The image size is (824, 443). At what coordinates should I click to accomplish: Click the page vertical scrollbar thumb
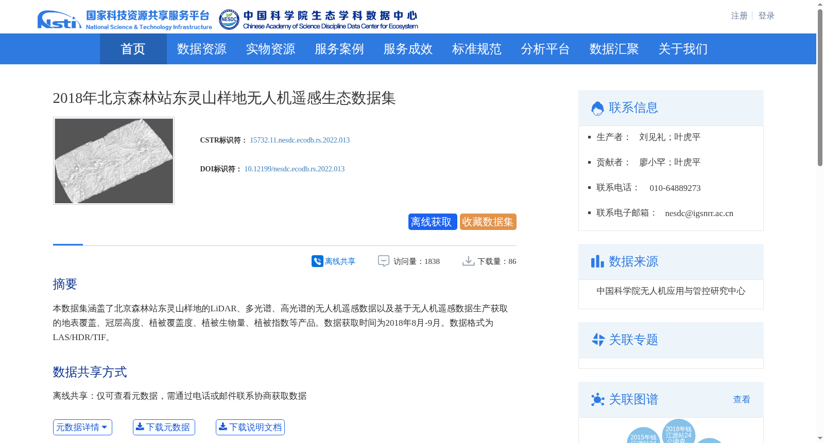pos(820,87)
